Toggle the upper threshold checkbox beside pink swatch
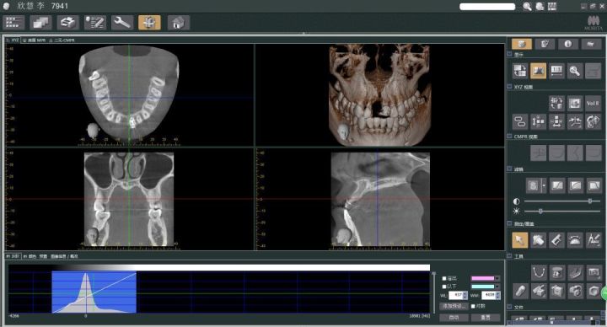The height and width of the screenshot is (327, 607). click(444, 279)
